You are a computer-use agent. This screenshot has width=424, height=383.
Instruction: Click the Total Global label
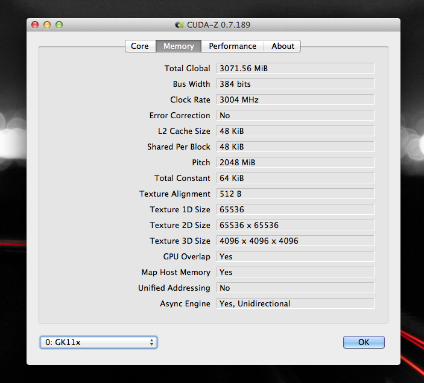[x=187, y=68]
